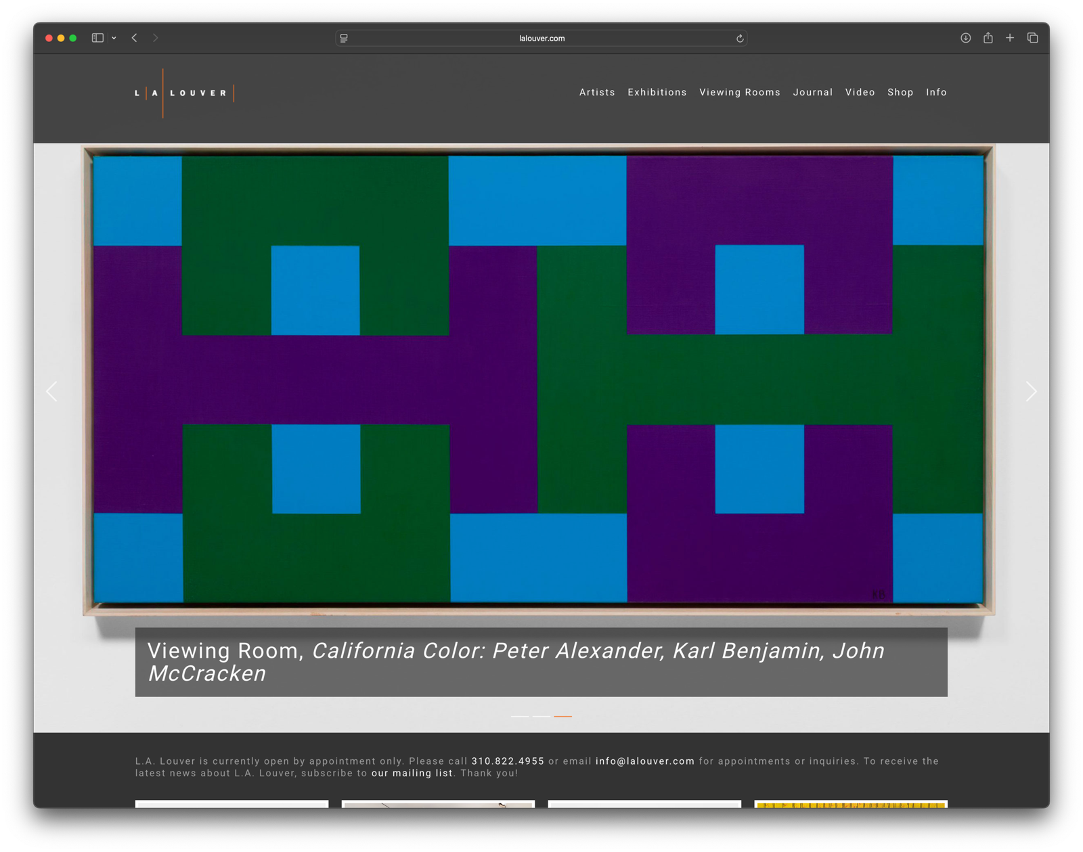The image size is (1083, 852).
Task: Close the Safari window
Action: click(49, 39)
